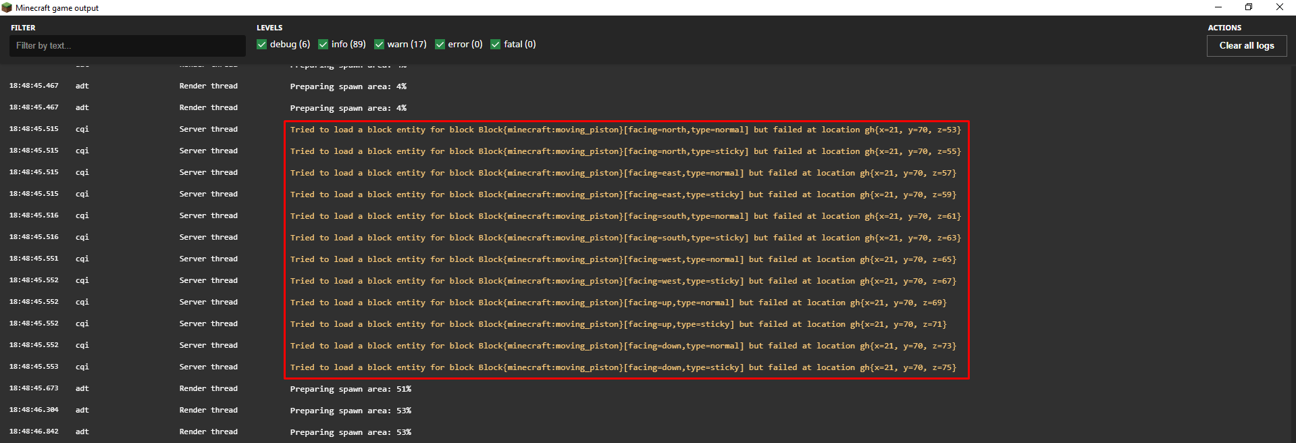The image size is (1296, 443).
Task: Uncheck the fatal (0) level checkbox
Action: (x=496, y=45)
